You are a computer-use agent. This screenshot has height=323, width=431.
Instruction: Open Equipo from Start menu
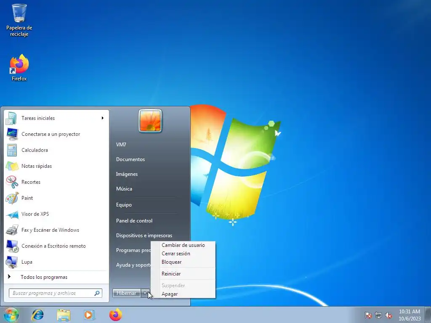click(x=124, y=205)
